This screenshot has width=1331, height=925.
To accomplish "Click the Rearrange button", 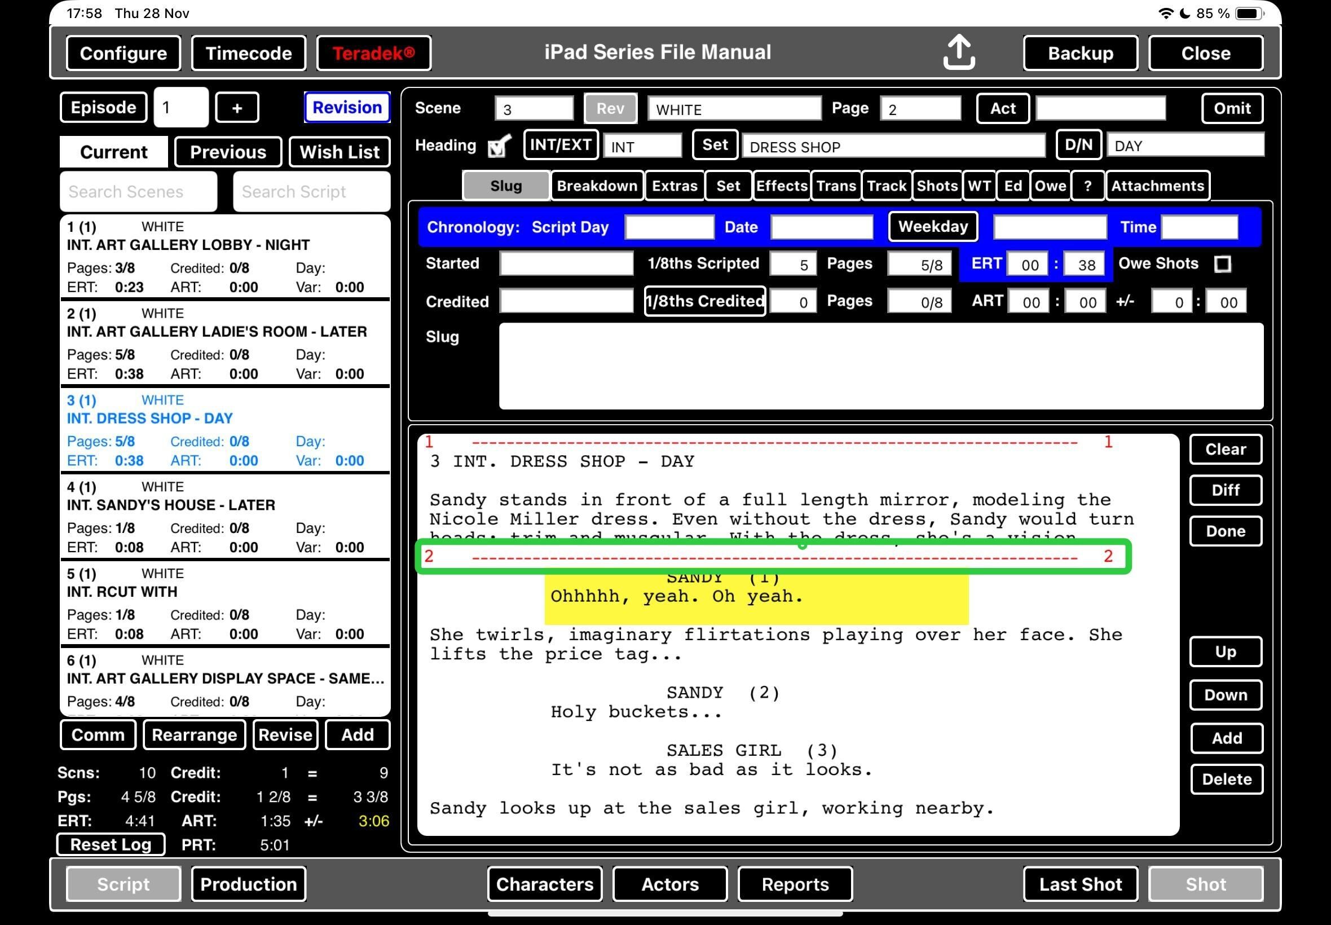I will point(194,735).
